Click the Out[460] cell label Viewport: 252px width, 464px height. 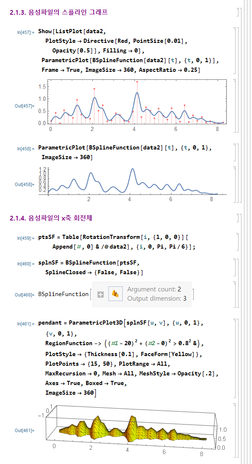click(25, 295)
